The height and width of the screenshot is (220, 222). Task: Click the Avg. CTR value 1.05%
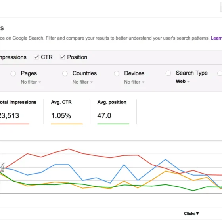point(61,115)
